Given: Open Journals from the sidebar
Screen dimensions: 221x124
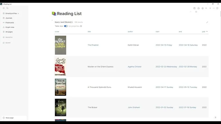Looking at the screenshot, I should click(9, 18).
